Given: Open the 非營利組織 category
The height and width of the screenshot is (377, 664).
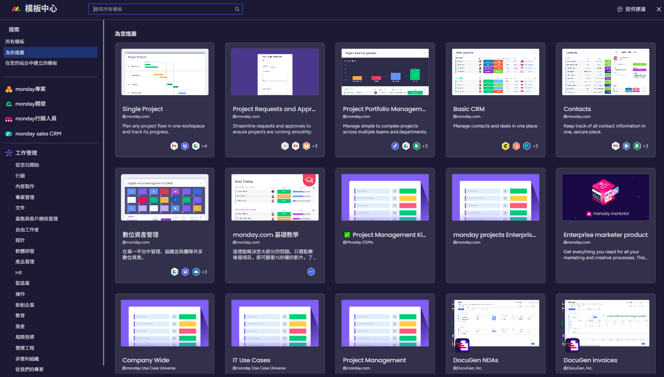Looking at the screenshot, I should click(27, 359).
